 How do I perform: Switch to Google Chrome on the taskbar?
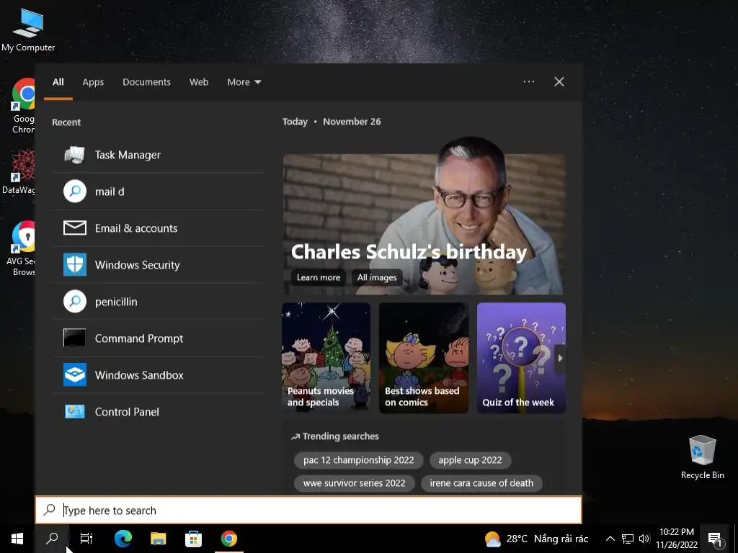[228, 539]
